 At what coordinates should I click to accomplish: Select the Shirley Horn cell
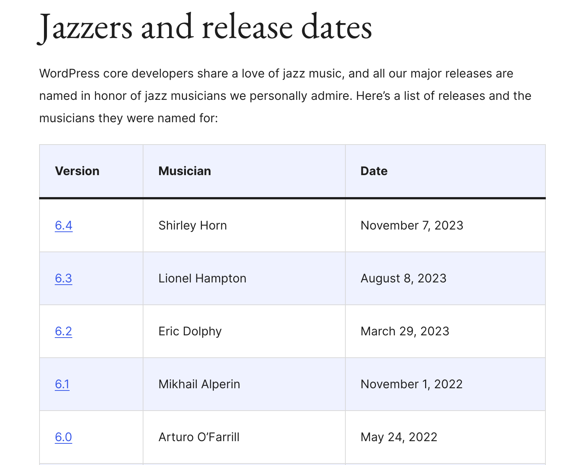coord(193,225)
